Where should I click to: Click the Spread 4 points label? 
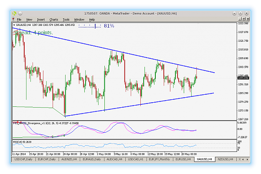click(33, 33)
